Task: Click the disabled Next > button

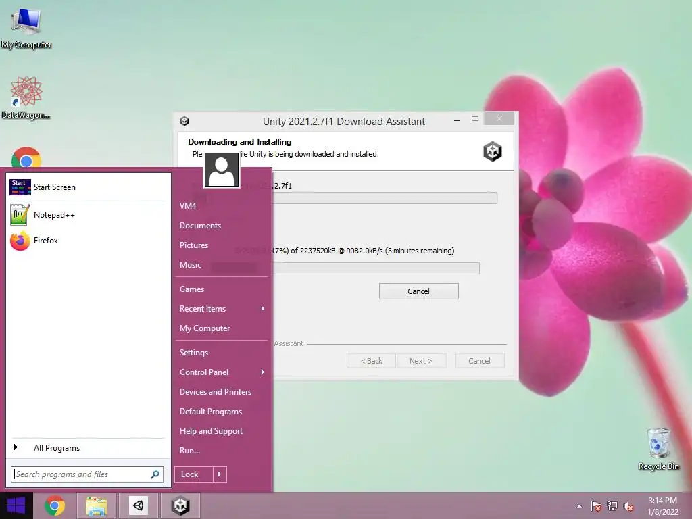Action: [421, 361]
